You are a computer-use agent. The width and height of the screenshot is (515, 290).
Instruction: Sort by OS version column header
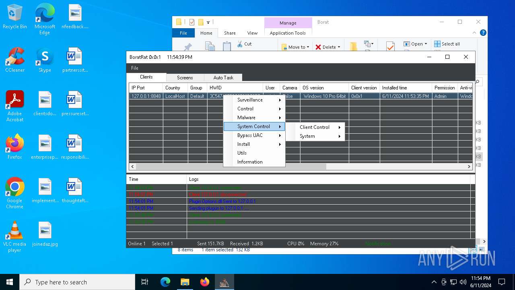(x=324, y=88)
